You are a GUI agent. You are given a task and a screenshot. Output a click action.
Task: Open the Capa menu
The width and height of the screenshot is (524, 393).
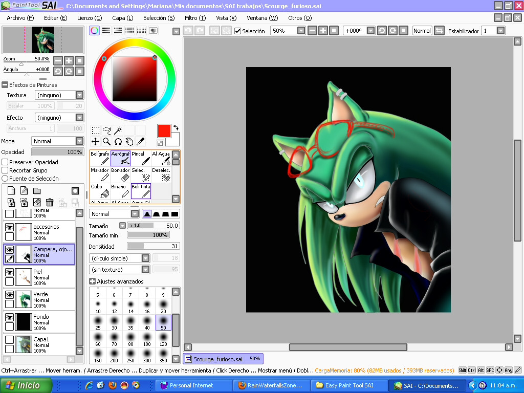123,18
